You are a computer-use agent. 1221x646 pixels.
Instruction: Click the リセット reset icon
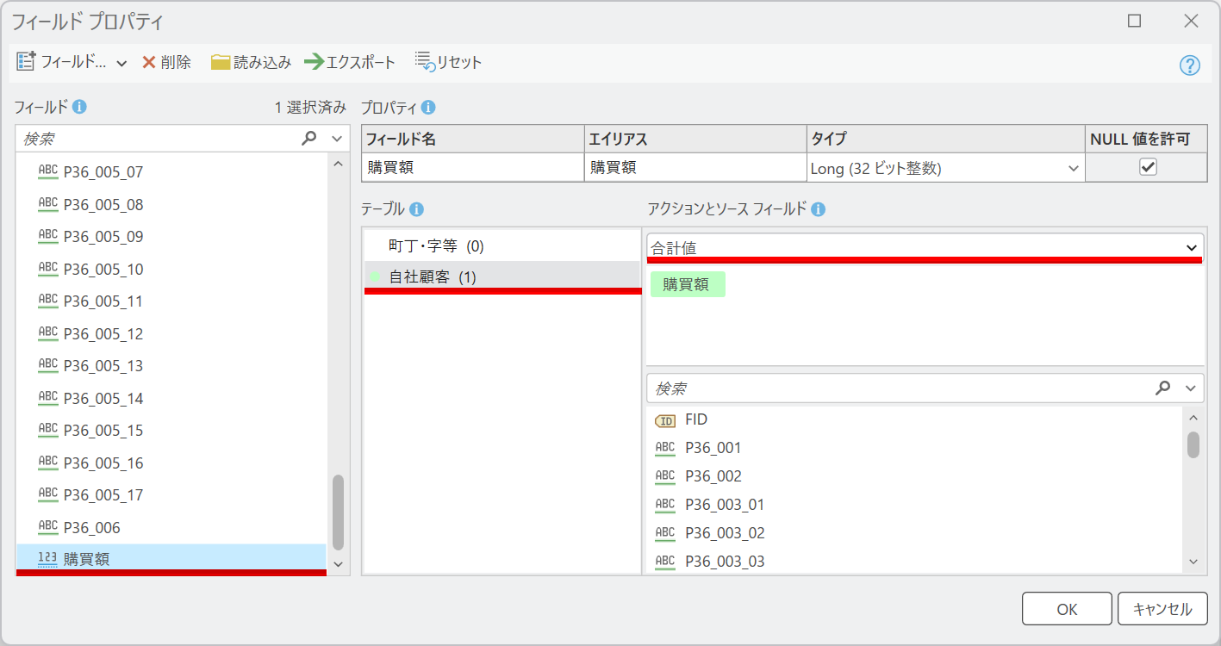click(424, 61)
